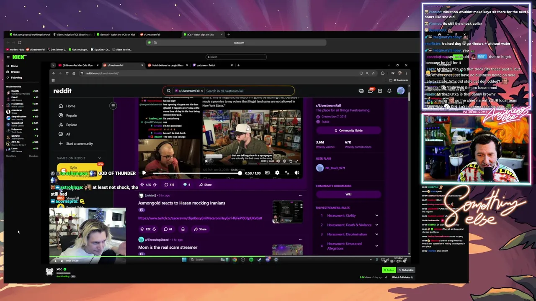This screenshot has width=536, height=301.
Task: Open browser extensions puzzle icon
Action: (383, 73)
